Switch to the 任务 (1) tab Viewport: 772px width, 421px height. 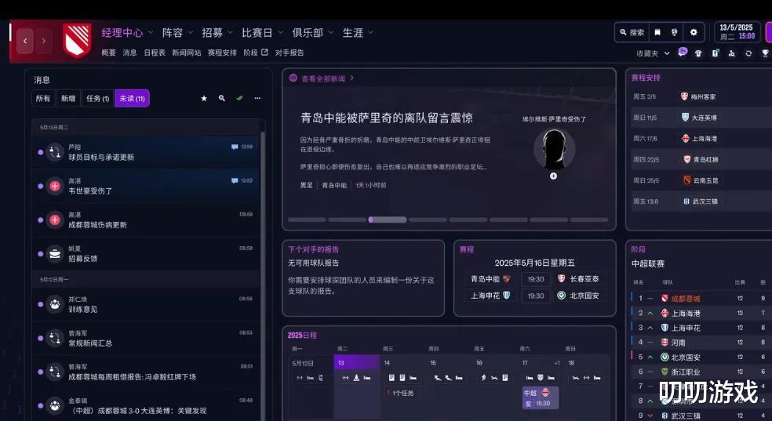pyautogui.click(x=97, y=98)
